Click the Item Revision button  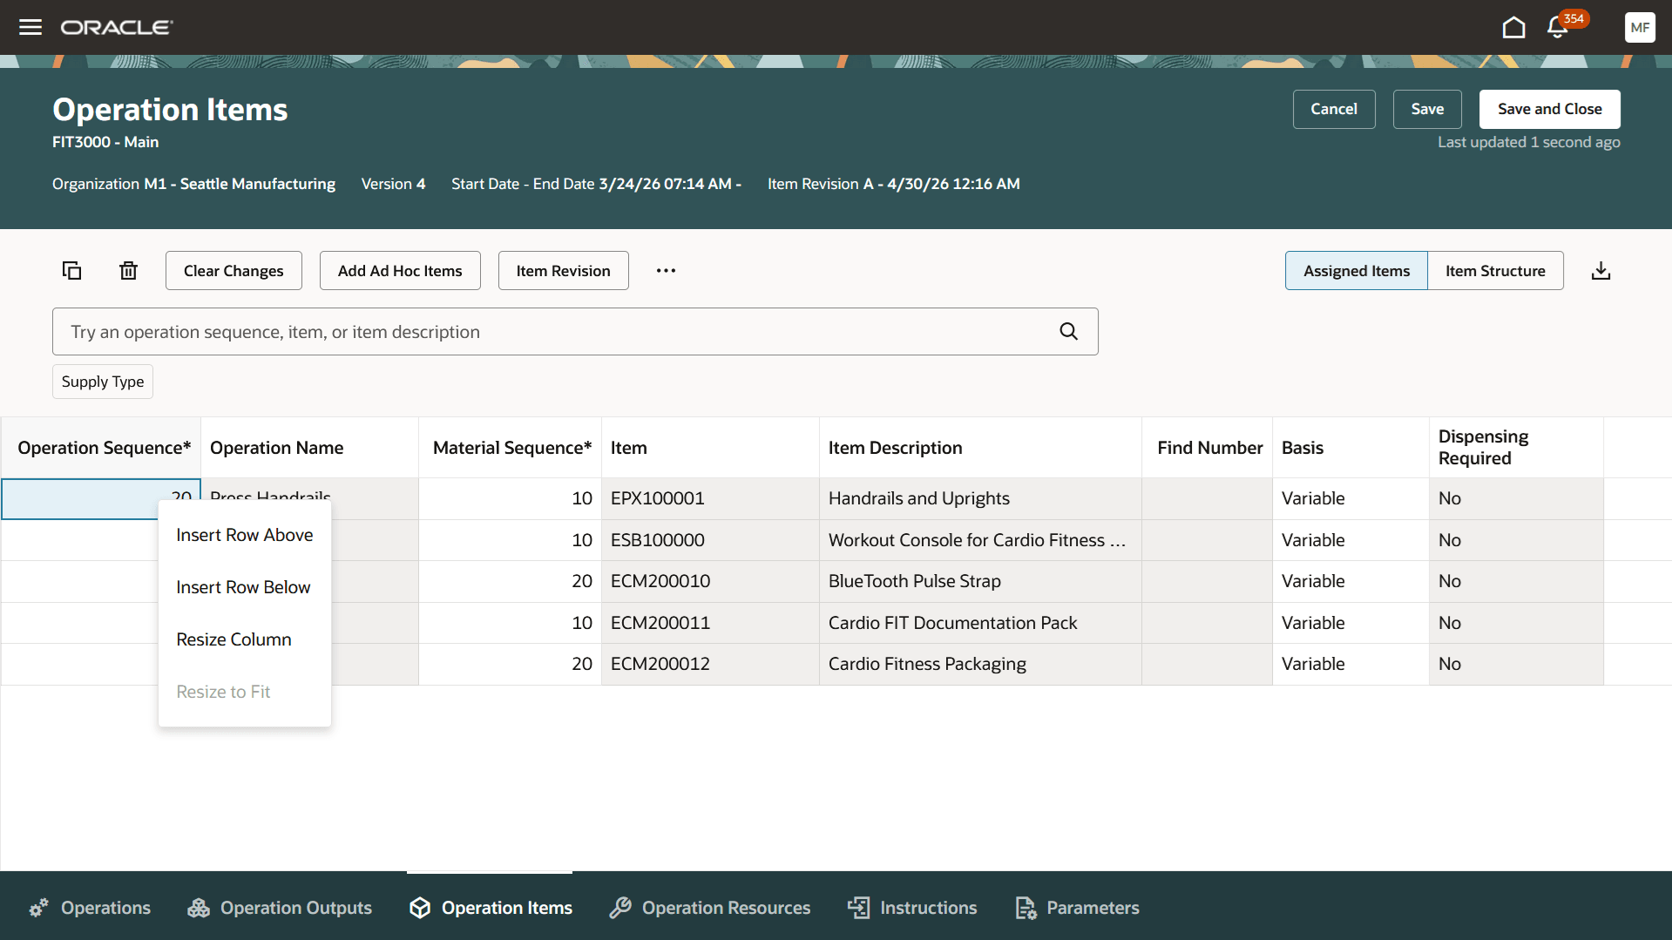coord(563,271)
